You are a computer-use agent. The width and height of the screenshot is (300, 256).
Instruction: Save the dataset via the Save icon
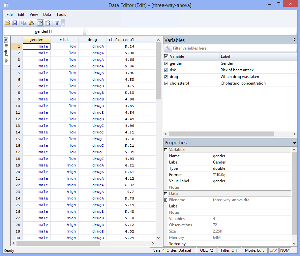[15, 23]
